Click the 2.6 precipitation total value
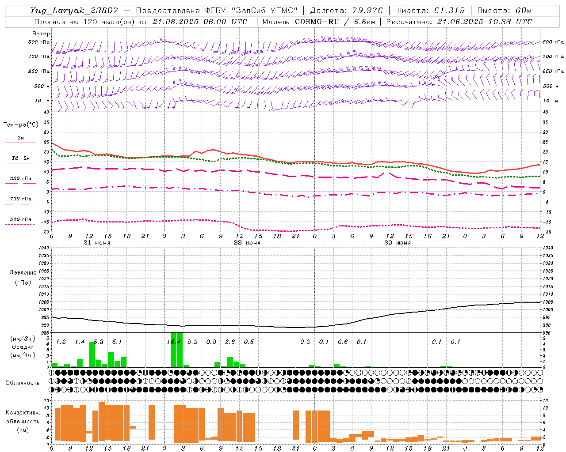The width and height of the screenshot is (566, 452). tap(230, 342)
